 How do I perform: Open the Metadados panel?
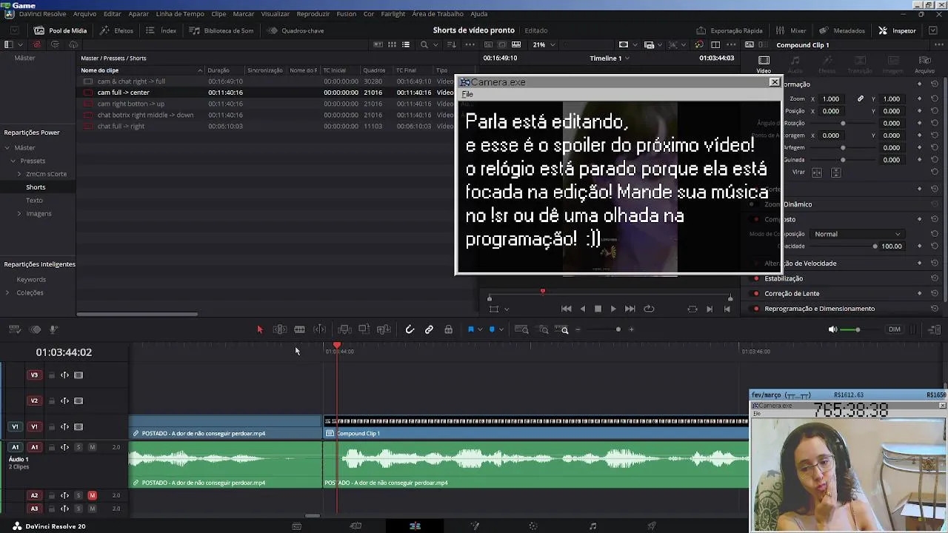843,30
